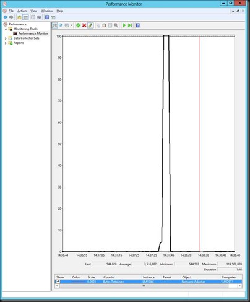Click View Log Data toolbar icon

click(61, 25)
